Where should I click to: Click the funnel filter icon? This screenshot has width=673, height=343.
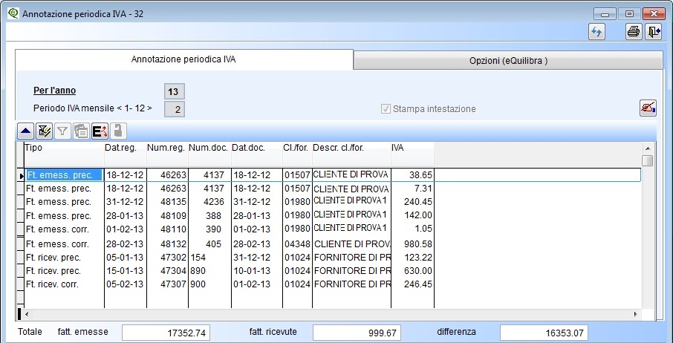pyautogui.click(x=62, y=131)
